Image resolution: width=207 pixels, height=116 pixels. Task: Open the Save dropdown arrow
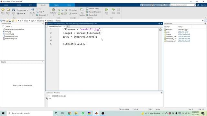point(13,15)
